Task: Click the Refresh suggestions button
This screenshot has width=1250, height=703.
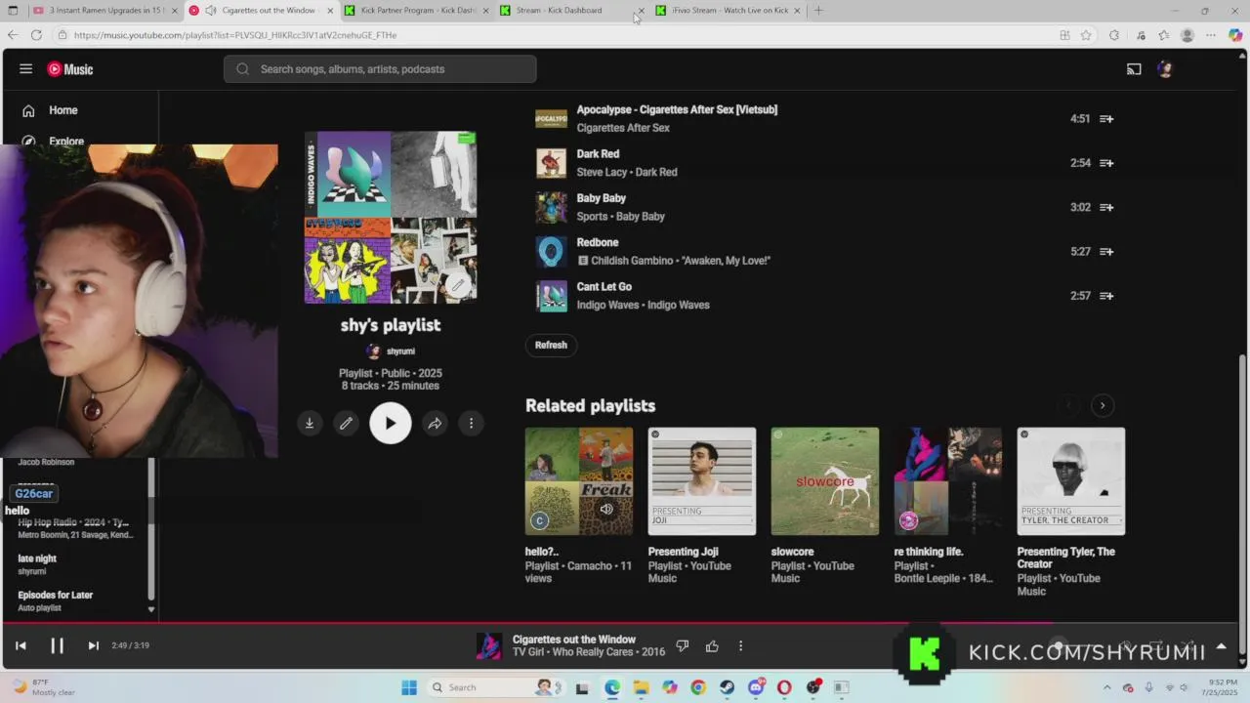Action: point(551,345)
